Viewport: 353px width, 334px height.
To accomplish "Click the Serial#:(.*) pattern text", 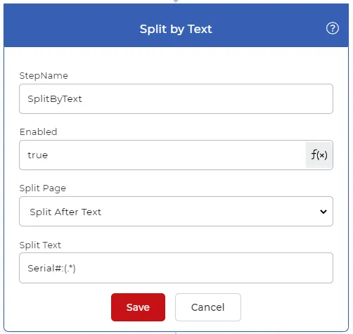I will click(x=51, y=268).
